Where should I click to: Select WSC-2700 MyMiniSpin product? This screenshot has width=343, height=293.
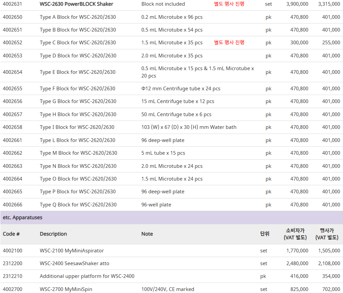[66, 289]
